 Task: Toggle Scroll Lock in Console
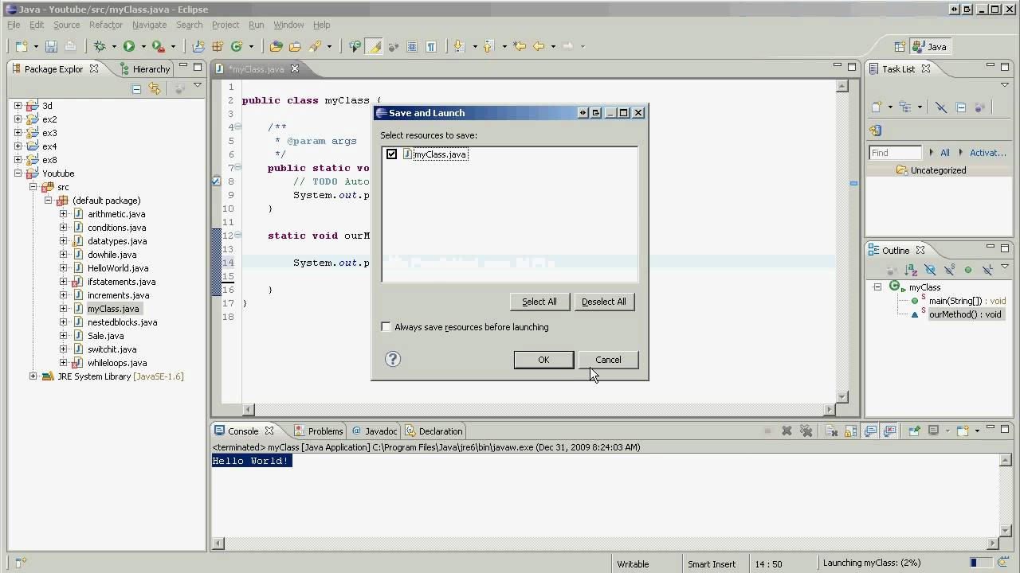pyautogui.click(x=850, y=431)
